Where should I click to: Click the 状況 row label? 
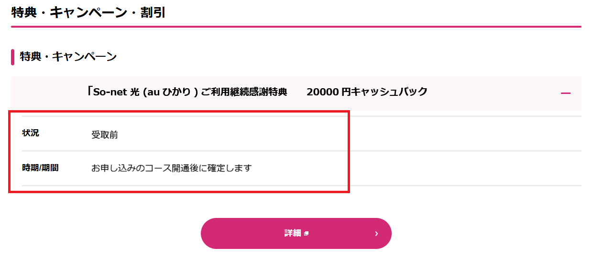pos(31,133)
